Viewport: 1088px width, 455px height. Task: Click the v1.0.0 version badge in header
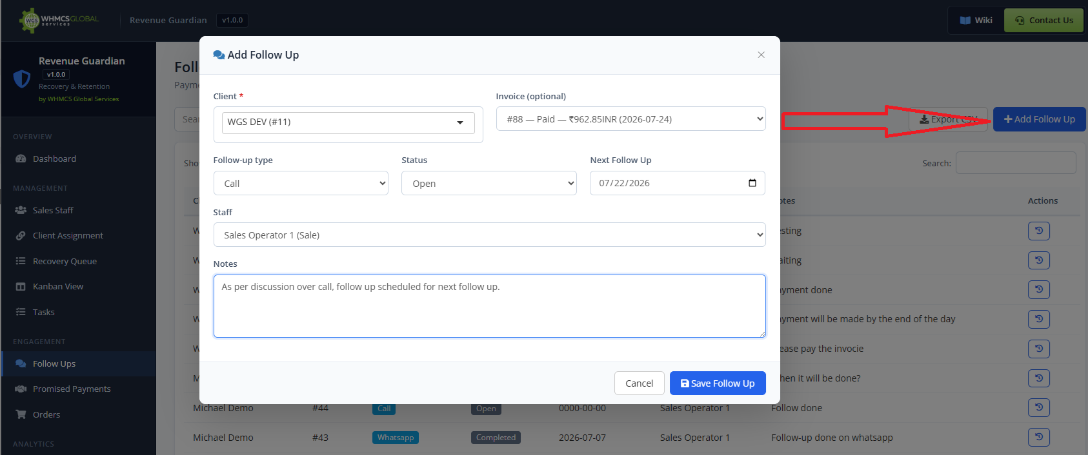point(232,20)
